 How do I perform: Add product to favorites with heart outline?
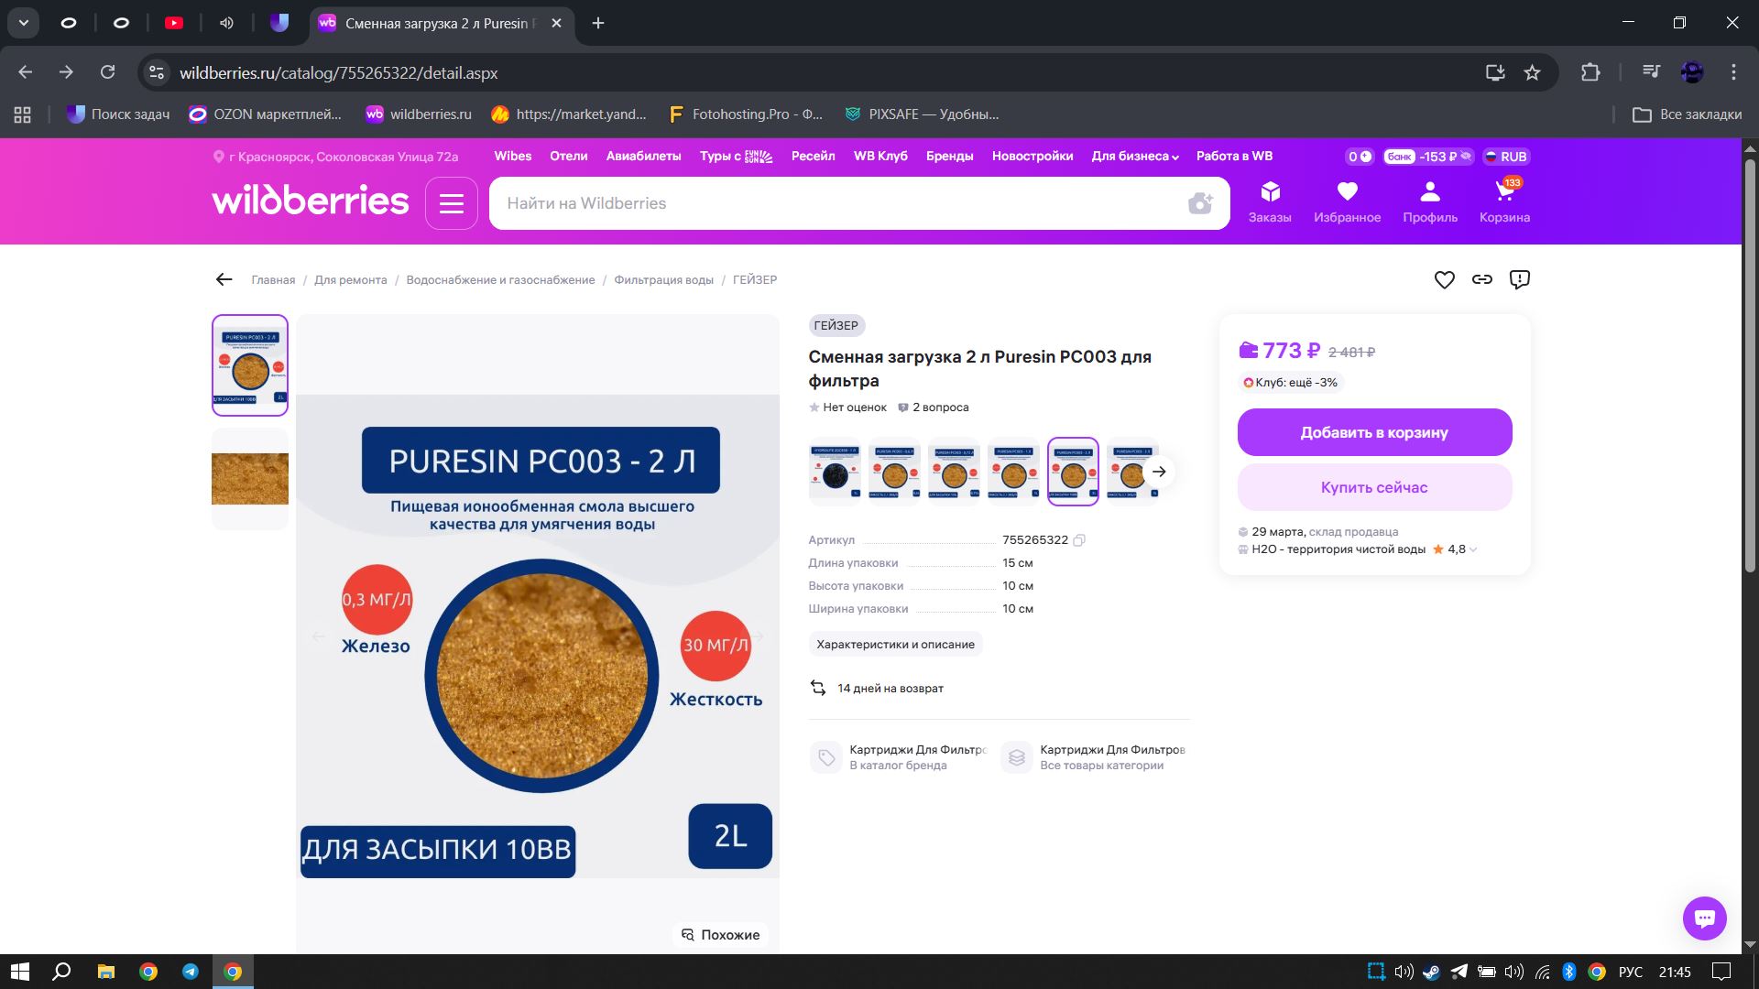click(1444, 280)
